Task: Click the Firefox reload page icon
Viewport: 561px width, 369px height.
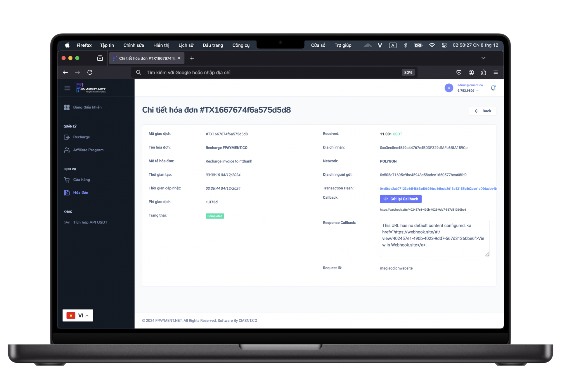Action: tap(90, 72)
